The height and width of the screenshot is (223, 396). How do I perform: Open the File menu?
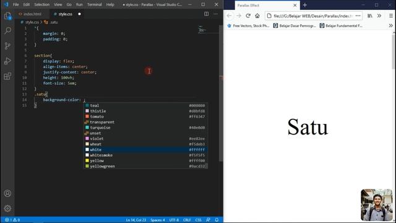coord(15,4)
